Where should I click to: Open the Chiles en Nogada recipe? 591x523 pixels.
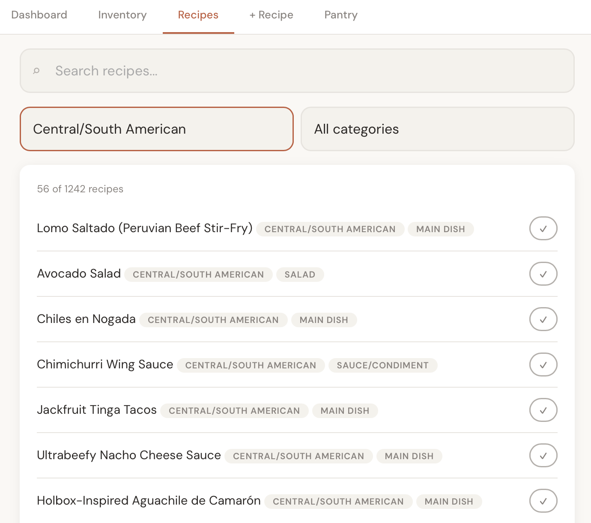tap(86, 319)
